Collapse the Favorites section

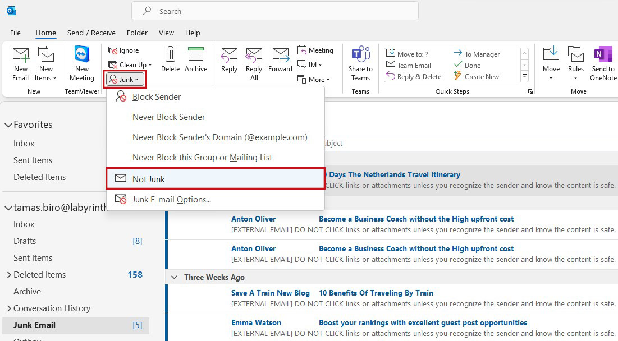pos(8,125)
